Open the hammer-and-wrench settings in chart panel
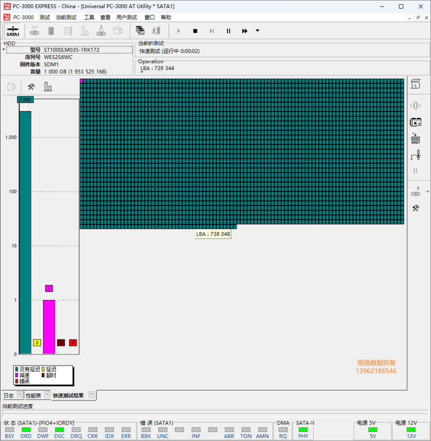The image size is (431, 441). pos(31,87)
